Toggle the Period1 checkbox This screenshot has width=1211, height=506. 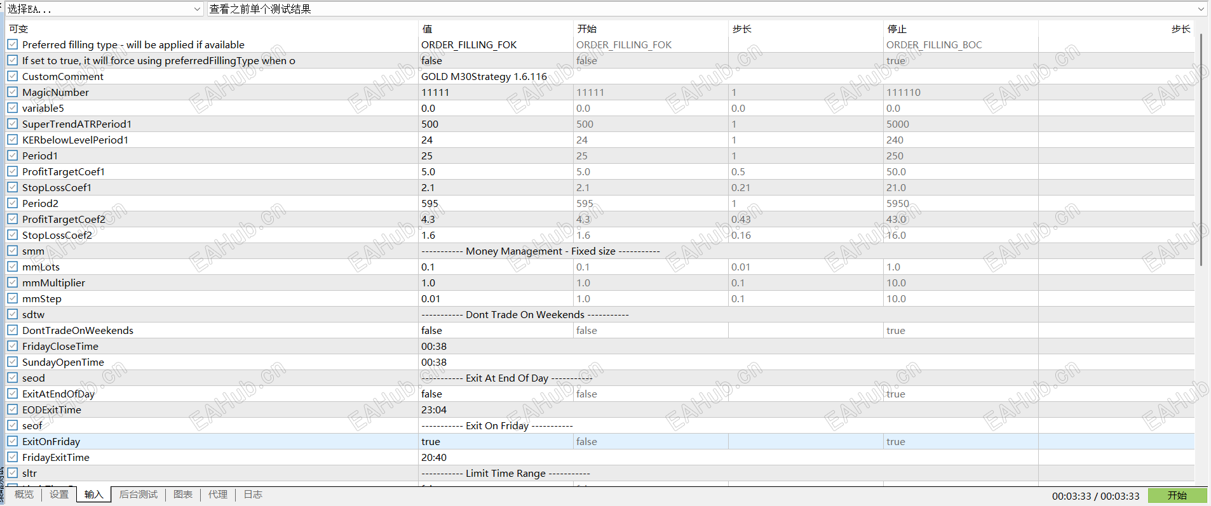[x=13, y=156]
